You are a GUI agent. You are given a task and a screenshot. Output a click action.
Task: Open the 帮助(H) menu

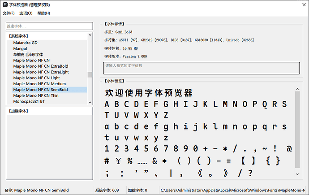click(43, 13)
